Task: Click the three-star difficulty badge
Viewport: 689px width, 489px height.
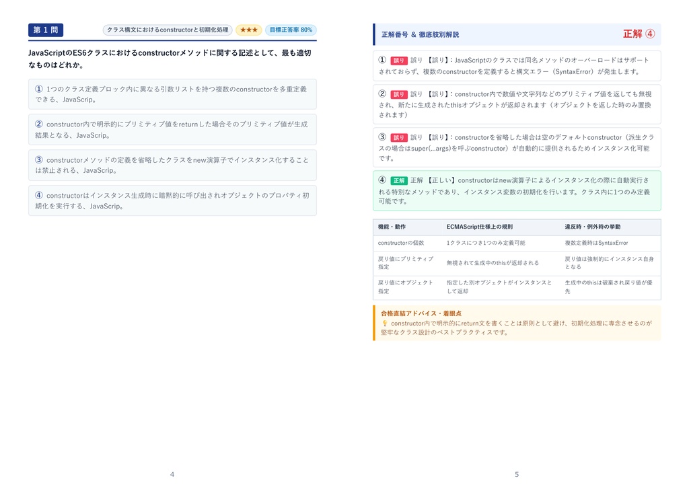Action: coord(249,30)
